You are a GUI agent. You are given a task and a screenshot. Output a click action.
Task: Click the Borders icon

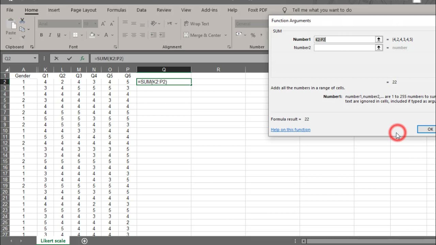[75, 35]
